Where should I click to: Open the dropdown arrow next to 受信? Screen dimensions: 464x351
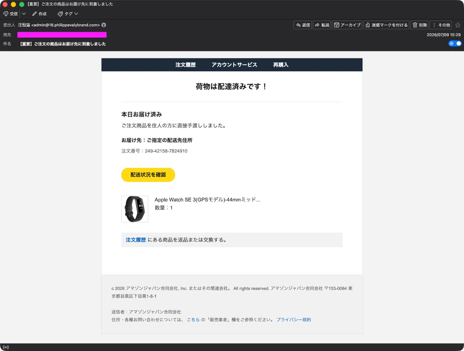point(24,14)
